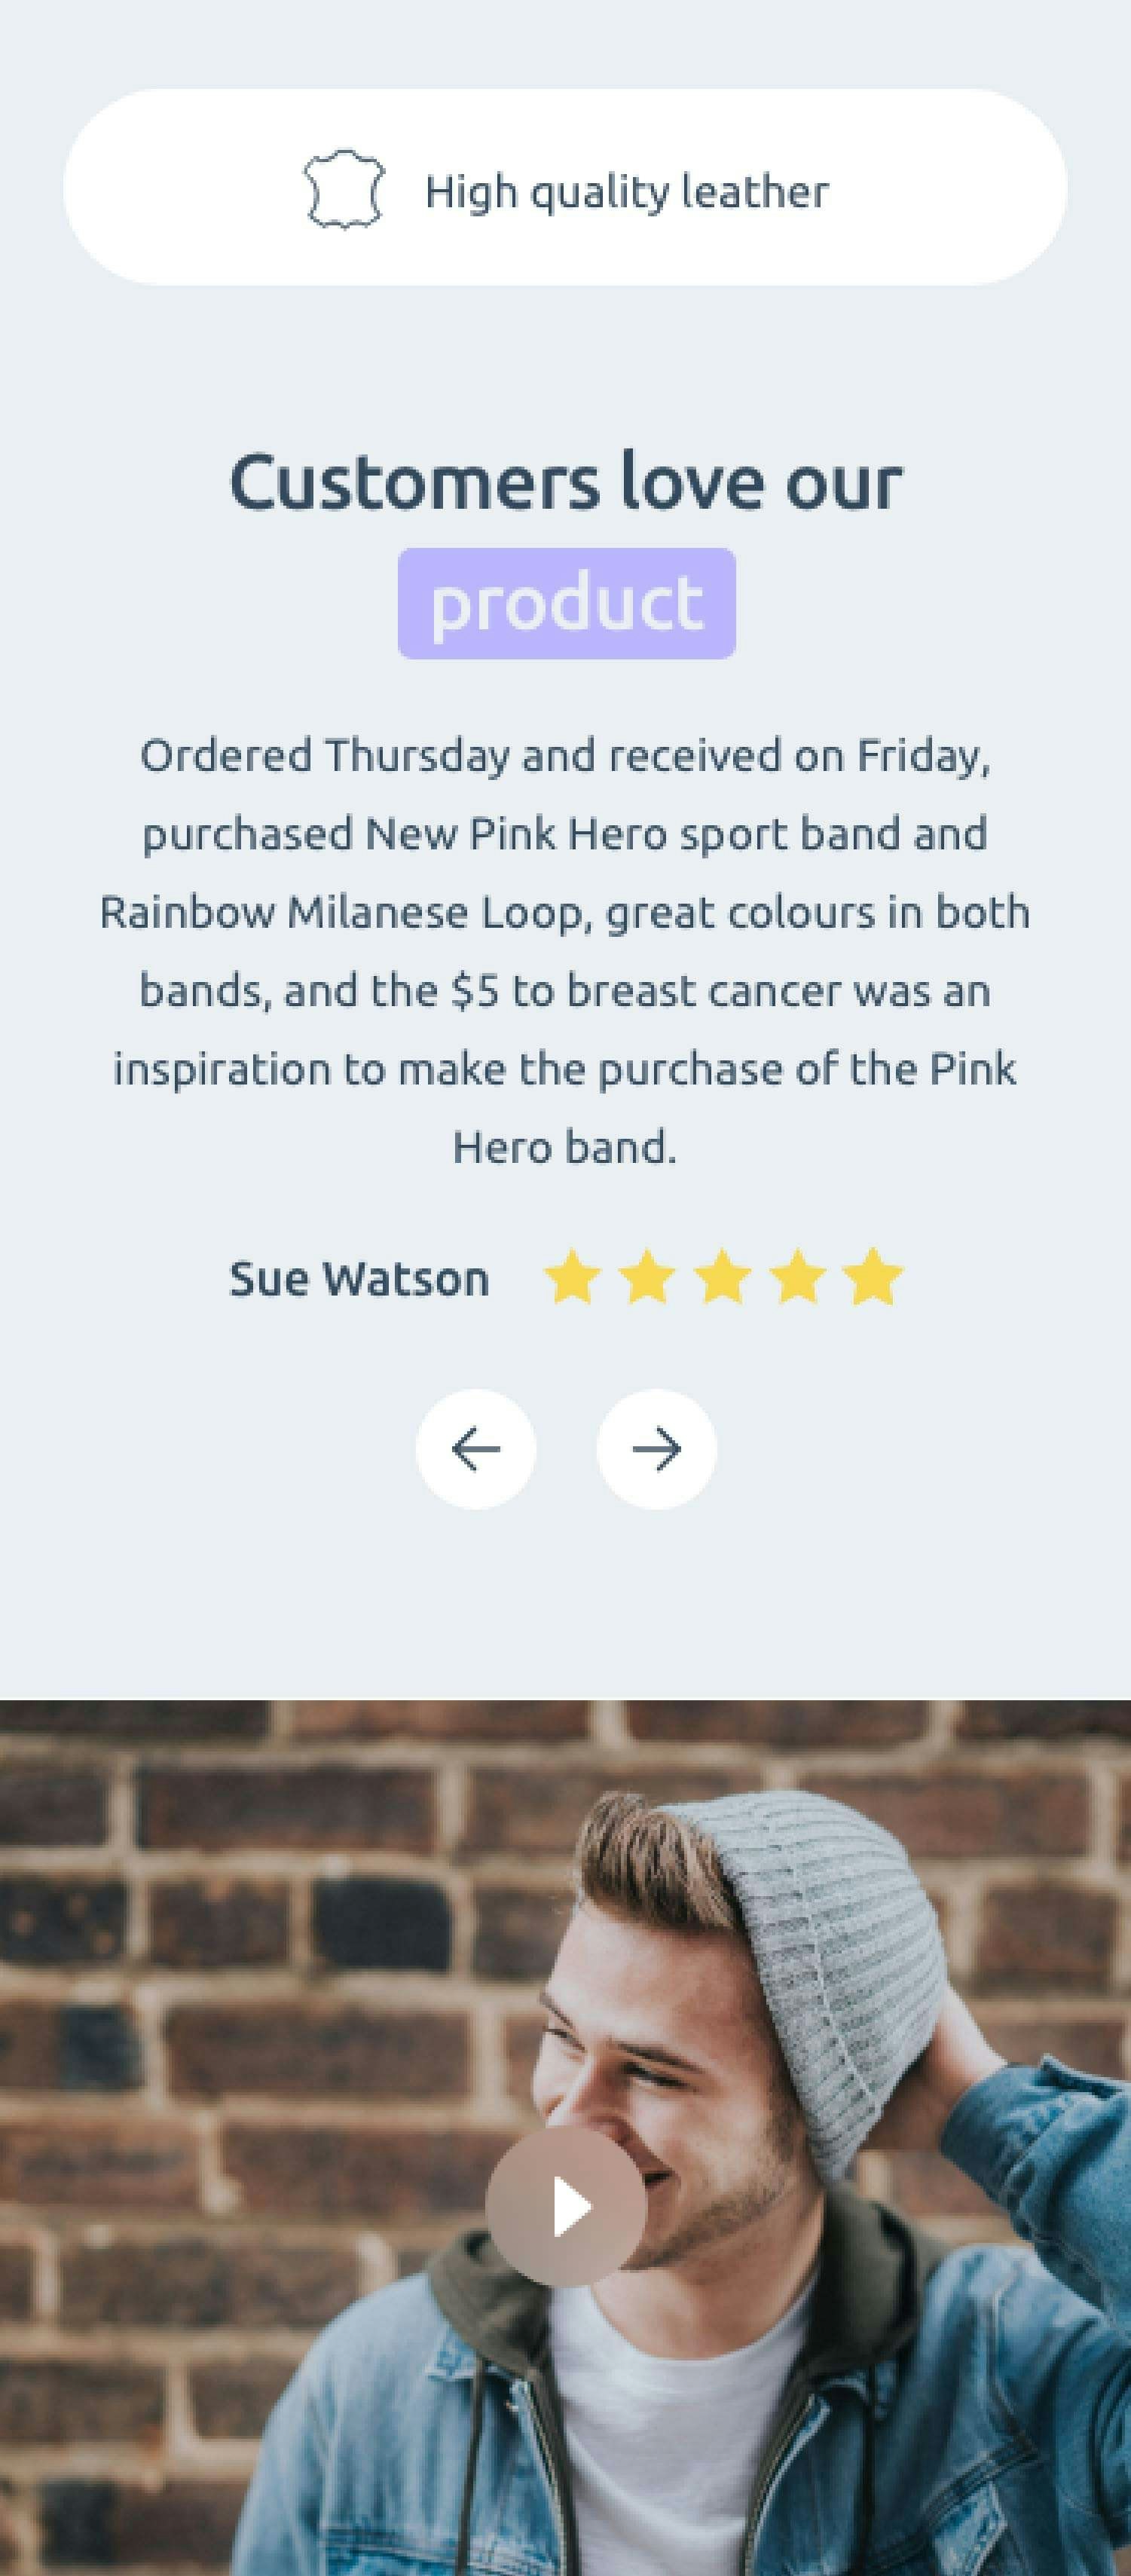This screenshot has width=1131, height=2576.
Task: Click the fifth rating star
Action: (873, 1277)
